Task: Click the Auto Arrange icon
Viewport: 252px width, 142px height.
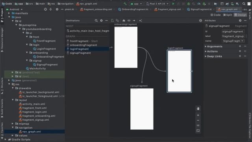Action: click(141, 21)
